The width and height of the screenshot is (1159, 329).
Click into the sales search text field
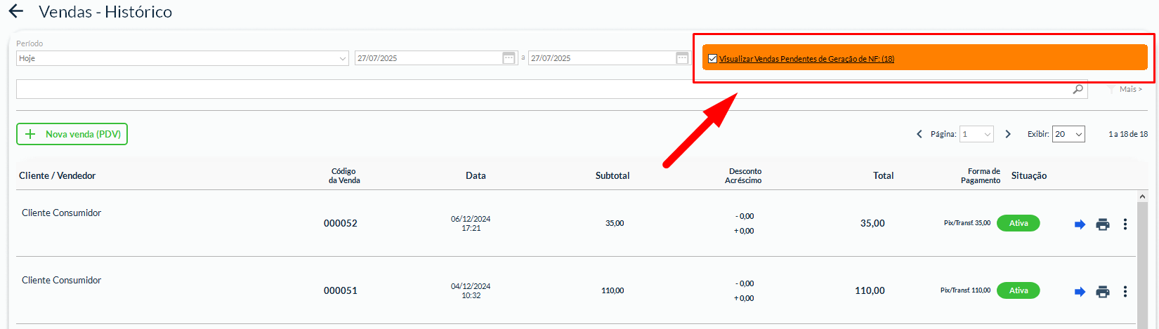[541, 89]
